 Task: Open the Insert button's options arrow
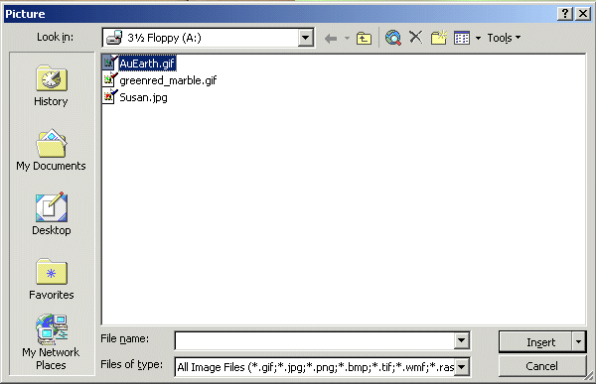(x=578, y=342)
